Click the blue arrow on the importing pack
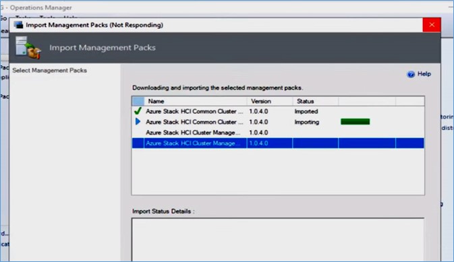The height and width of the screenshot is (262, 454). coord(138,122)
